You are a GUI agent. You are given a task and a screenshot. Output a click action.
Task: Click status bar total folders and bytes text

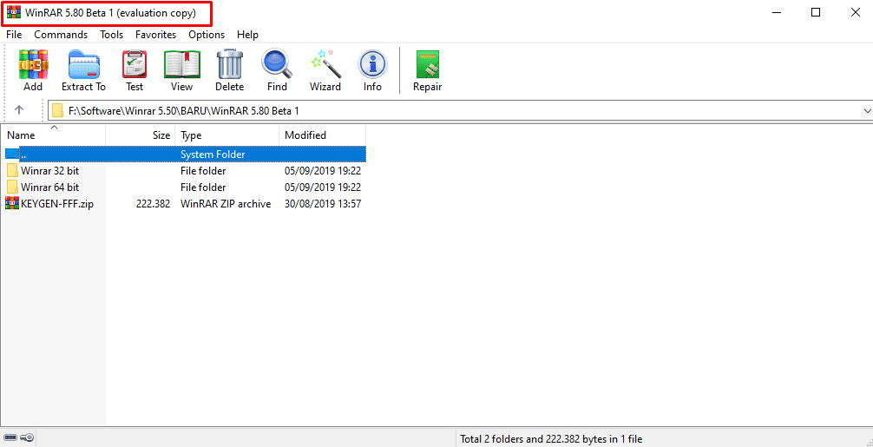(x=551, y=439)
